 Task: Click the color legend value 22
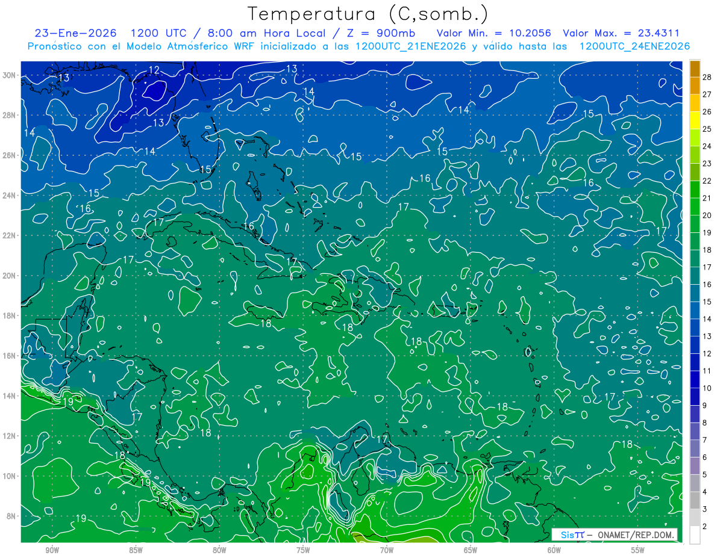707,181
